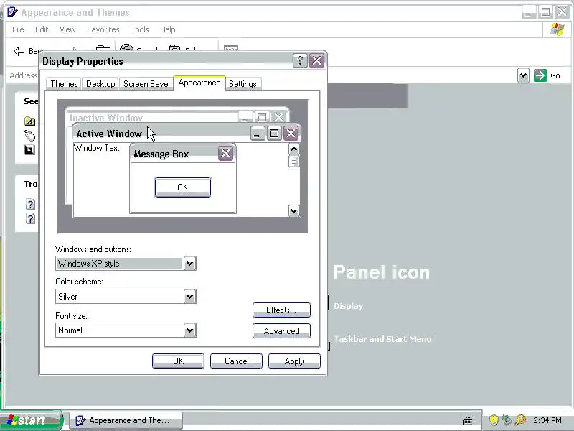Click first troubleshooter question mark icon
Screen dimensions: 574x431
point(30,204)
